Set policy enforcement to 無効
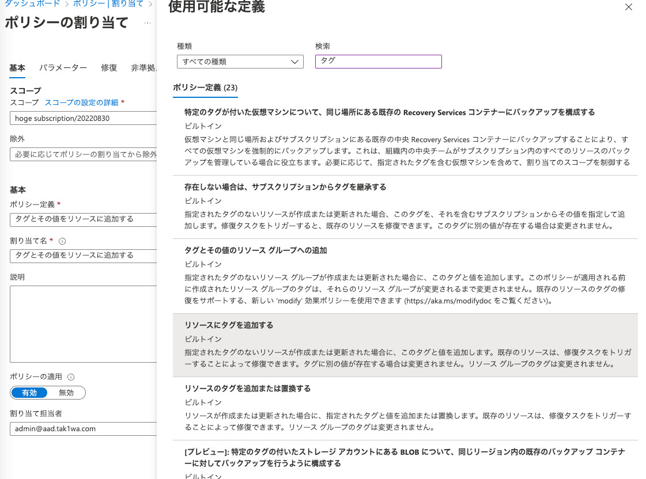Viewport: 646px width, 479px height. click(66, 393)
